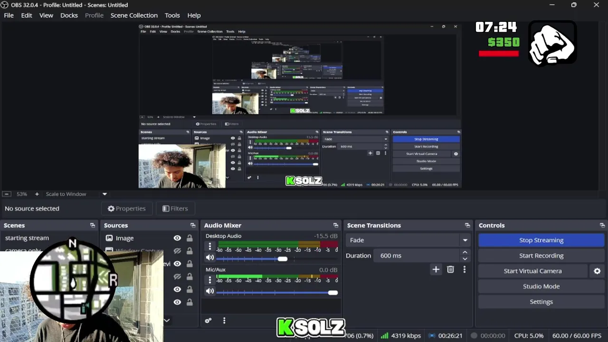The height and width of the screenshot is (342, 608).
Task: Open virtual camera configuration gear
Action: click(597, 271)
